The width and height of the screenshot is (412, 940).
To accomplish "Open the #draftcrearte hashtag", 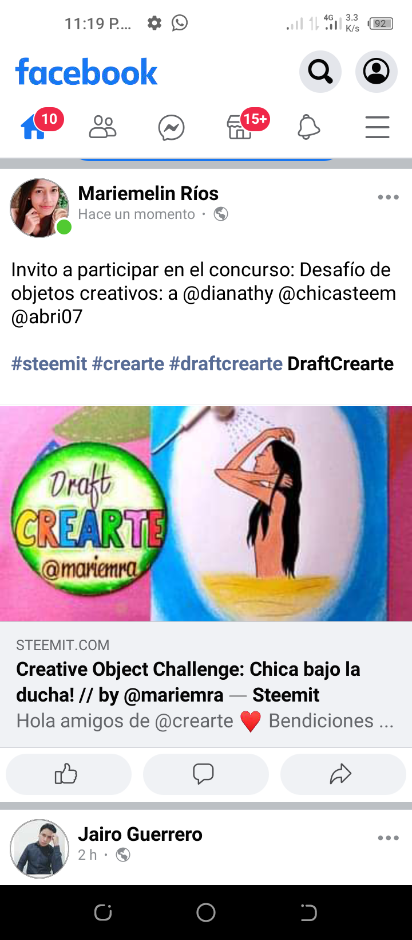I will click(x=226, y=363).
